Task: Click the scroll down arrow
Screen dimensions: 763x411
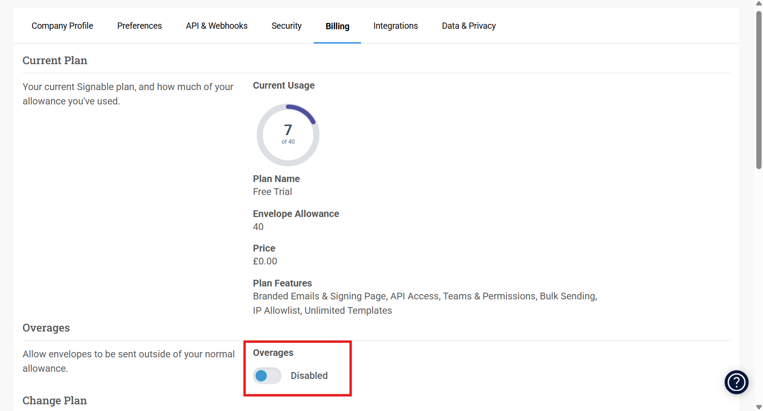Action: [759, 407]
